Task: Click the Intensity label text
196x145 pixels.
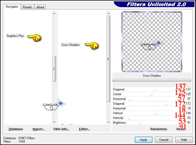Action: coord(118,118)
